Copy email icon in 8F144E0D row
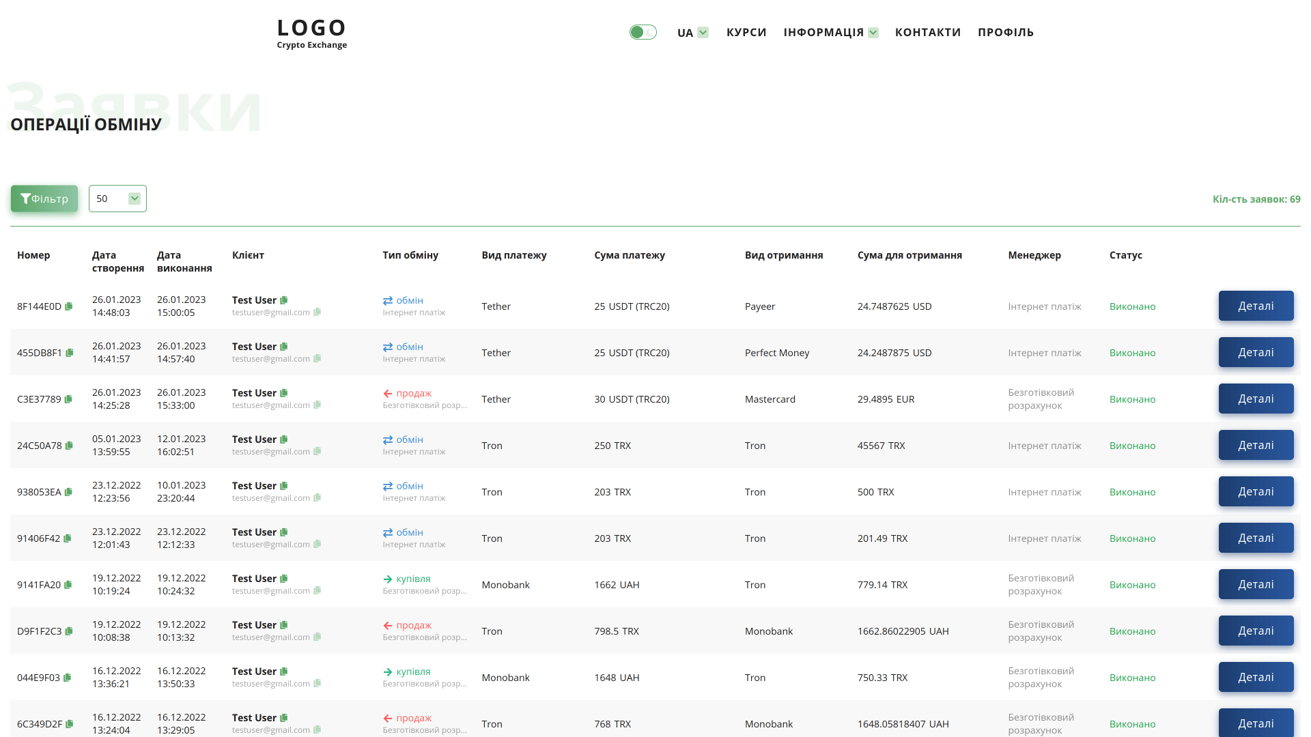This screenshot has width=1311, height=737. (x=318, y=313)
